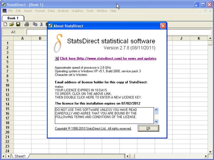Screen dimensions: 214x160
Task: Click the StatsDirect icon in main title bar
Action: point(4,5)
